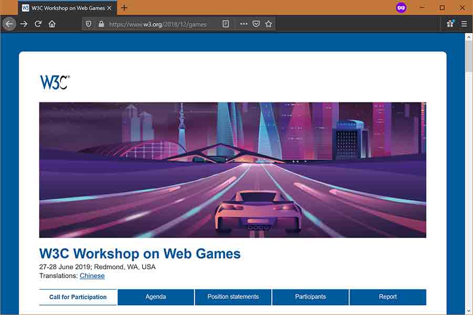Open the Chinese translation link
The image size is (473, 315).
click(x=92, y=276)
